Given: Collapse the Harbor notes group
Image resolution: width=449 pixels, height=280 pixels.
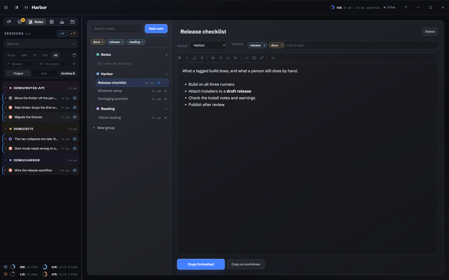Looking at the screenshot, I should tap(93, 74).
